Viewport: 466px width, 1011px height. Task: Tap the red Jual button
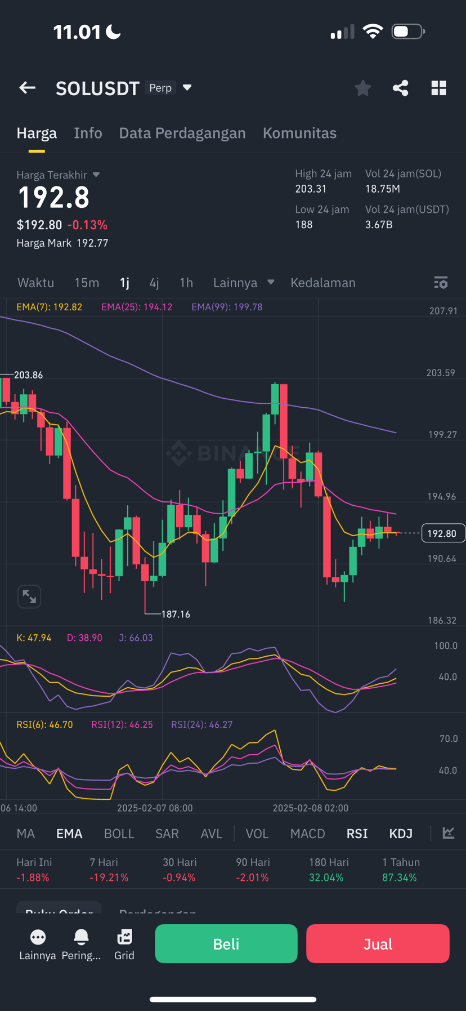click(378, 943)
